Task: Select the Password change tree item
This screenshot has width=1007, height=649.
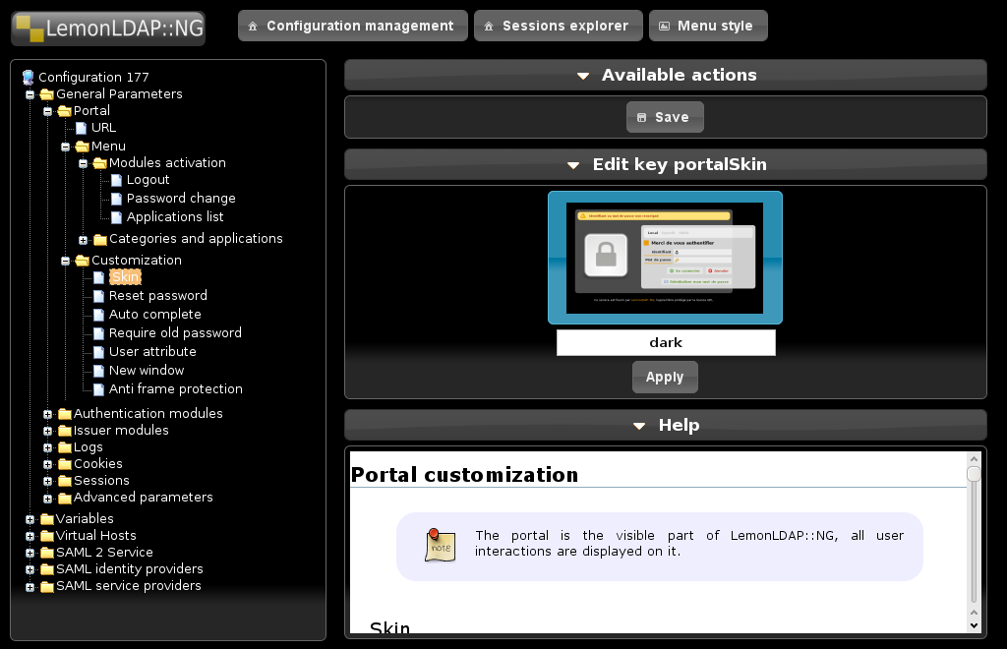Action: point(181,199)
